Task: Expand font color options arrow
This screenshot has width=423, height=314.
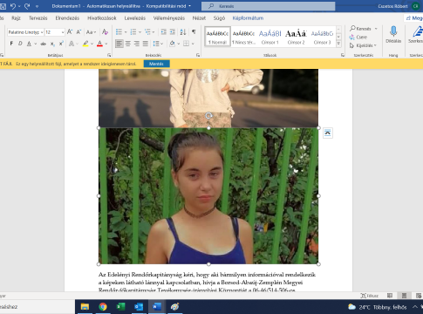Action: click(106, 44)
